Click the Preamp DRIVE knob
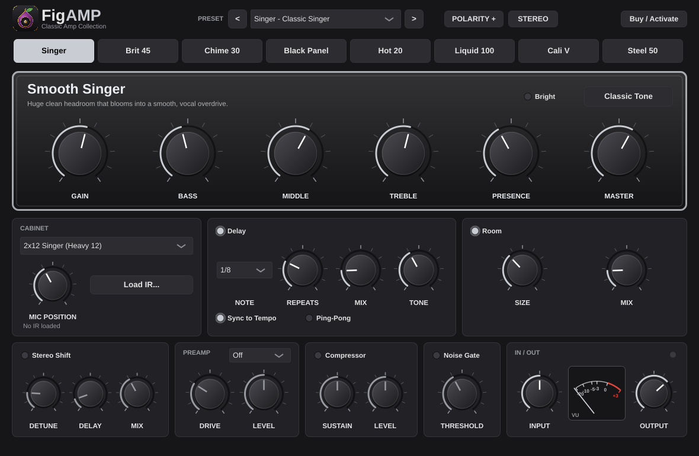 (x=210, y=394)
